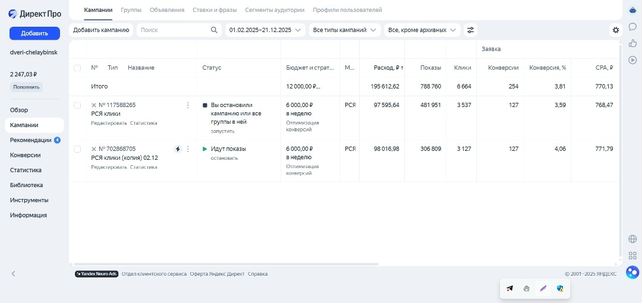
Task: Click the lightning bolt icon on campaign 702868705
Action: [177, 149]
